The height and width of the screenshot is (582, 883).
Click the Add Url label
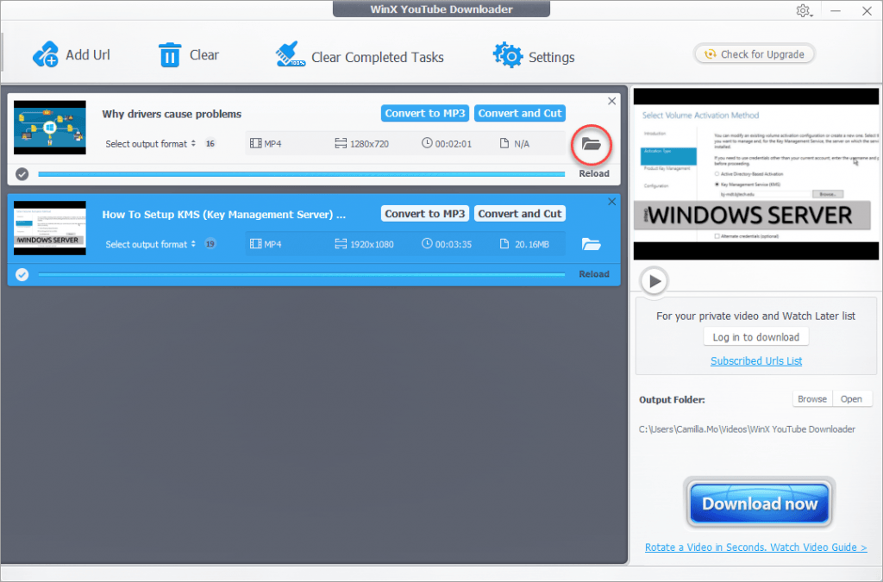click(88, 54)
